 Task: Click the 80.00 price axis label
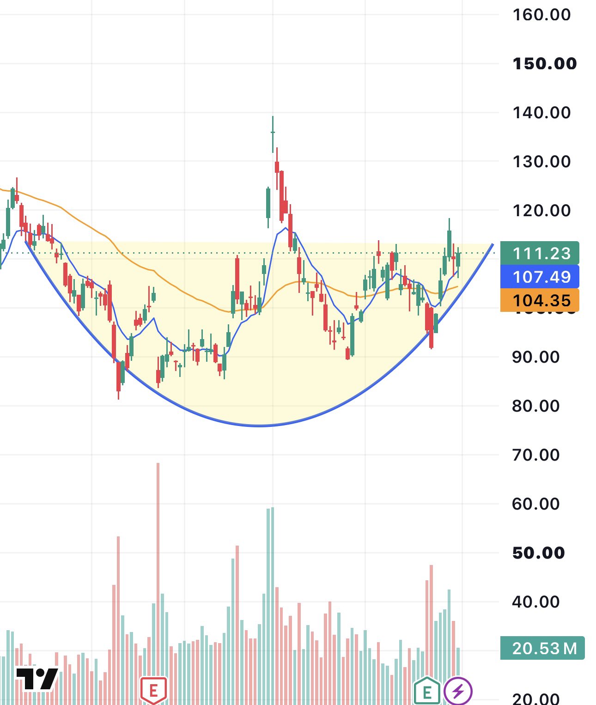(536, 406)
